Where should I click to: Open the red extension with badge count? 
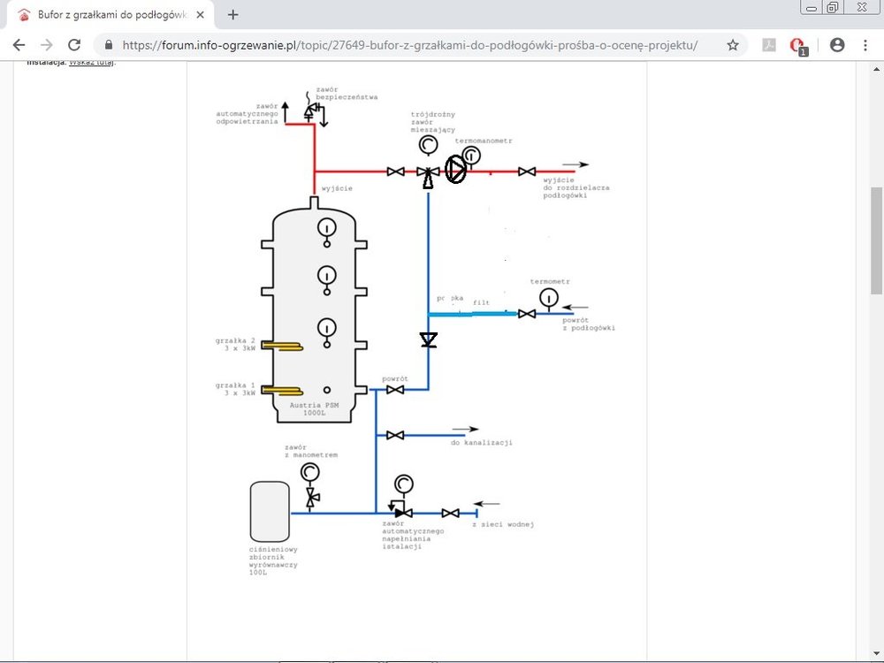(x=799, y=46)
